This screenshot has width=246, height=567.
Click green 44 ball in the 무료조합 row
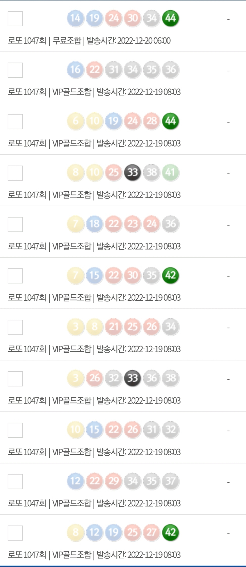tap(171, 18)
